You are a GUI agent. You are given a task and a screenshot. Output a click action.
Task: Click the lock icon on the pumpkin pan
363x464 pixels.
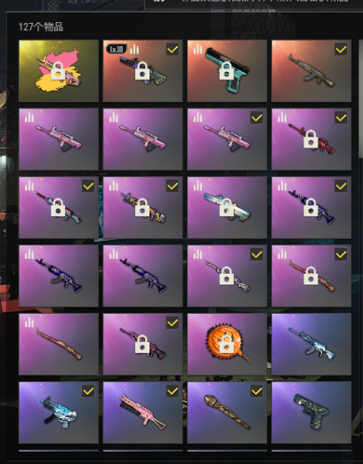[227, 344]
